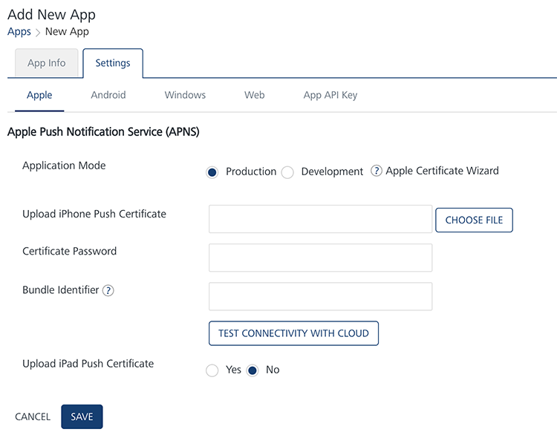Switch to the Apple platform tab
The height and width of the screenshot is (435, 557).
click(x=39, y=95)
